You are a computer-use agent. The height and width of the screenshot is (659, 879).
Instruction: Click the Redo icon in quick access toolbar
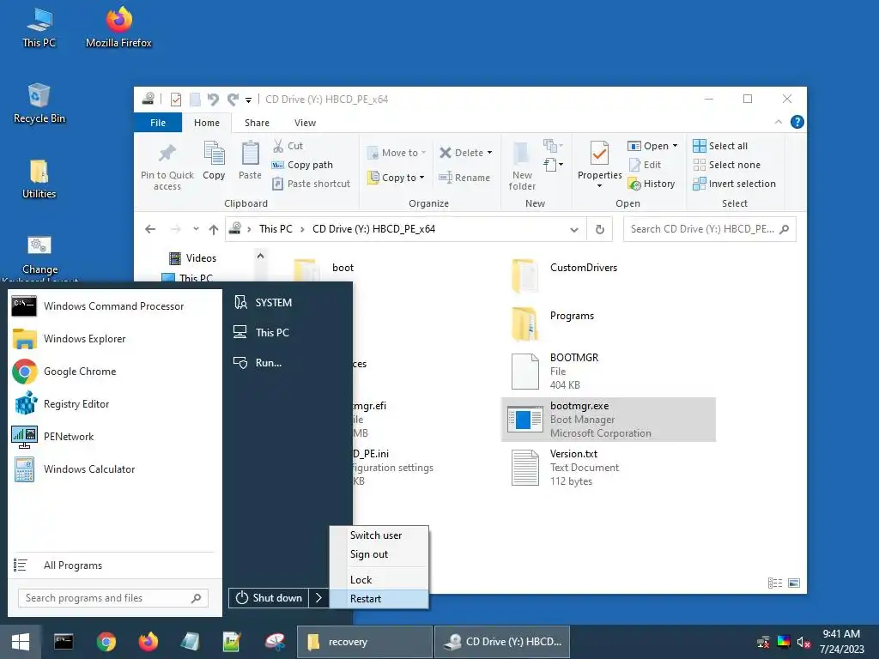pos(233,100)
